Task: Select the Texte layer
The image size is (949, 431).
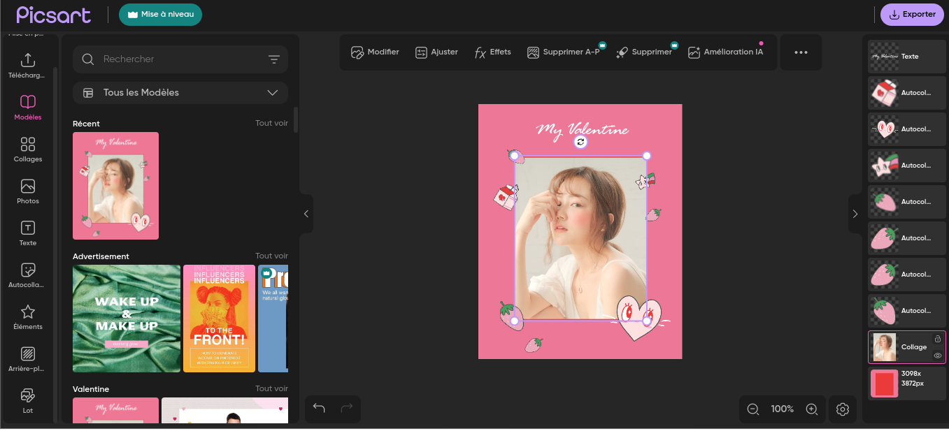Action: coord(907,57)
